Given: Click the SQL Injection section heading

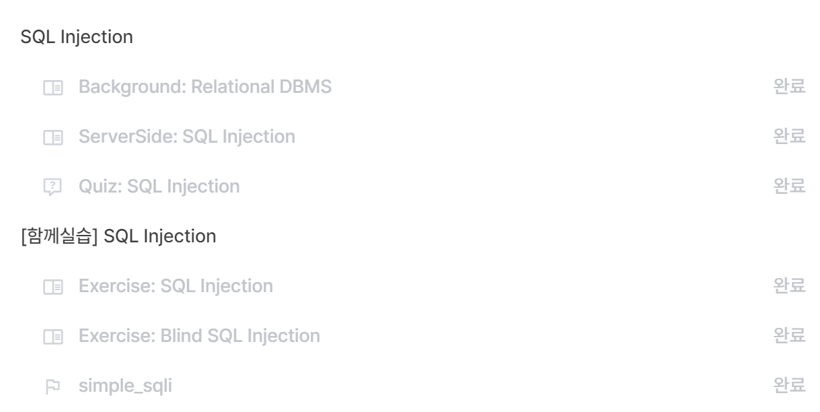Looking at the screenshot, I should (77, 37).
